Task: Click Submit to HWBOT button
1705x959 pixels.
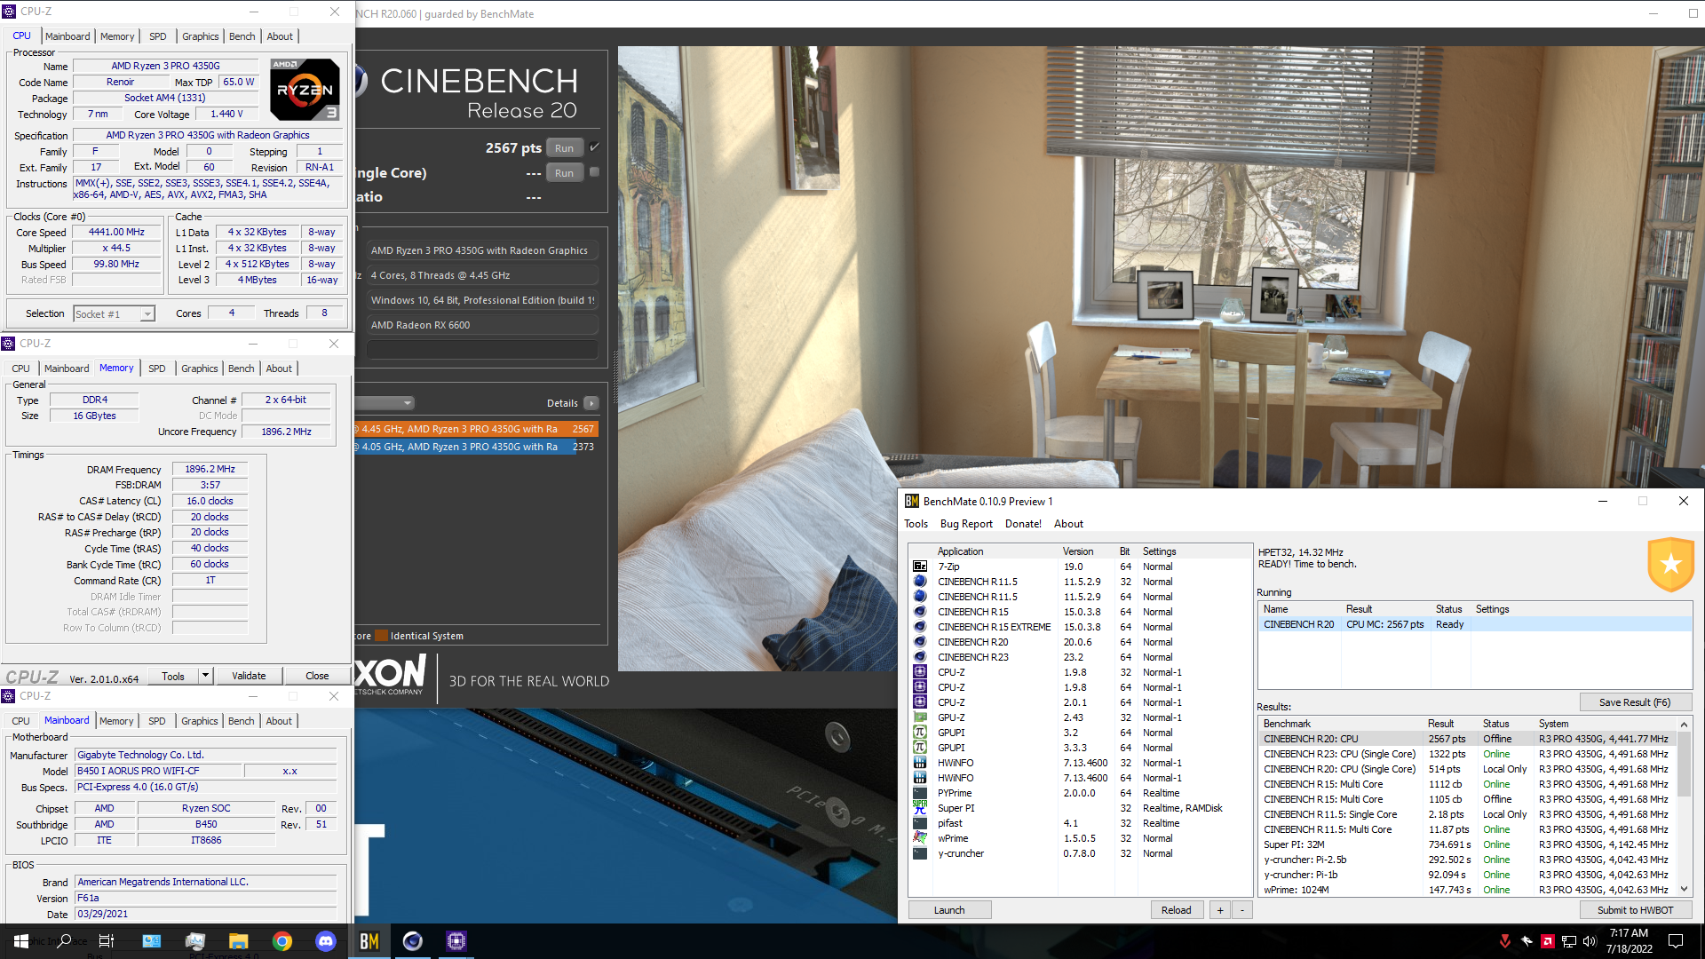Action: pyautogui.click(x=1635, y=910)
